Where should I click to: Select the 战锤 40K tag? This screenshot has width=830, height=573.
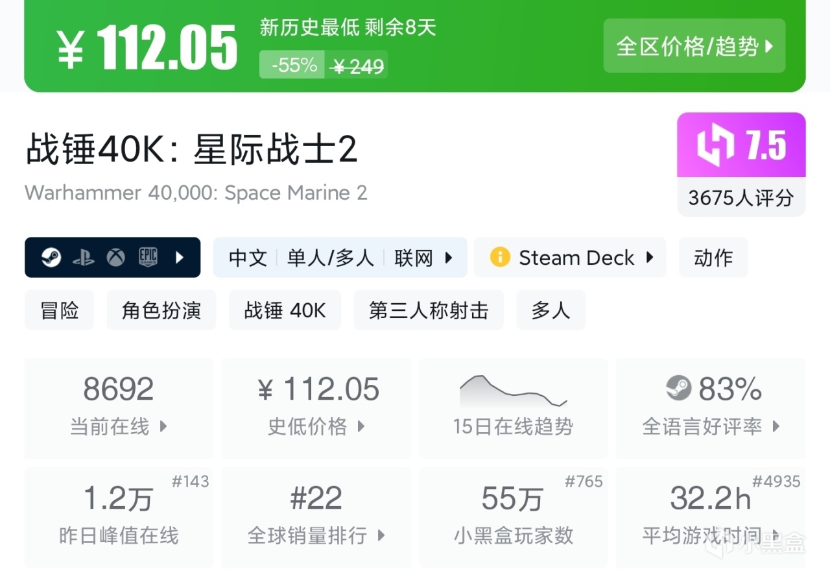click(x=285, y=310)
